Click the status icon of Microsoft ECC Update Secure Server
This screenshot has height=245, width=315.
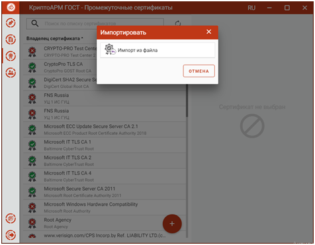click(32, 129)
